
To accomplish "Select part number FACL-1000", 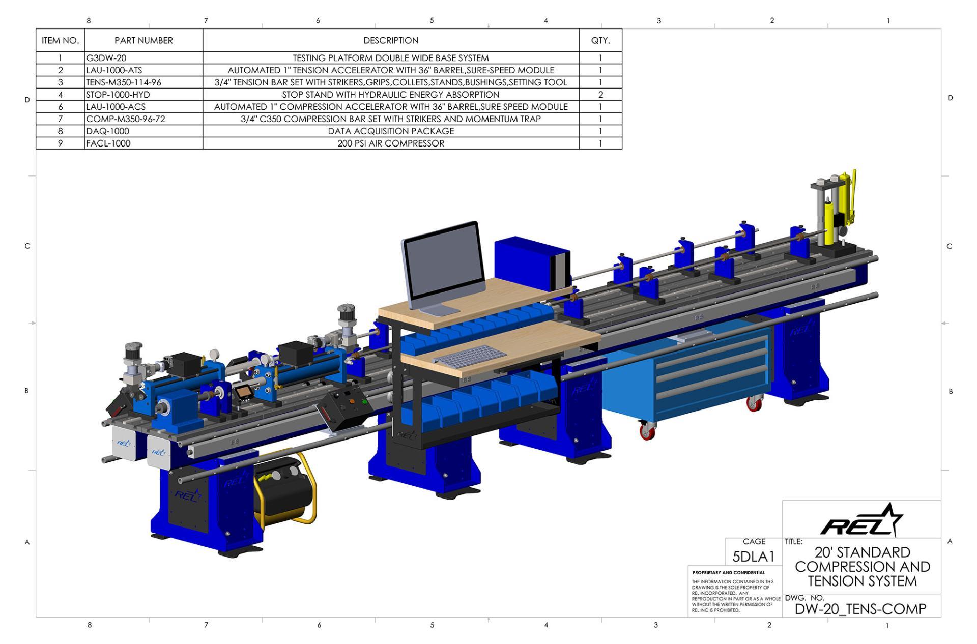I will 143,143.
